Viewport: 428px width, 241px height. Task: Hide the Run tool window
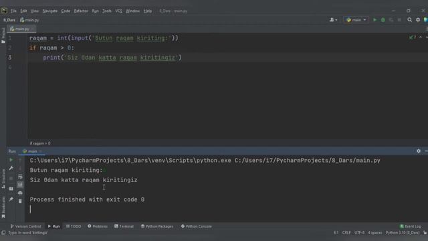[426, 151]
